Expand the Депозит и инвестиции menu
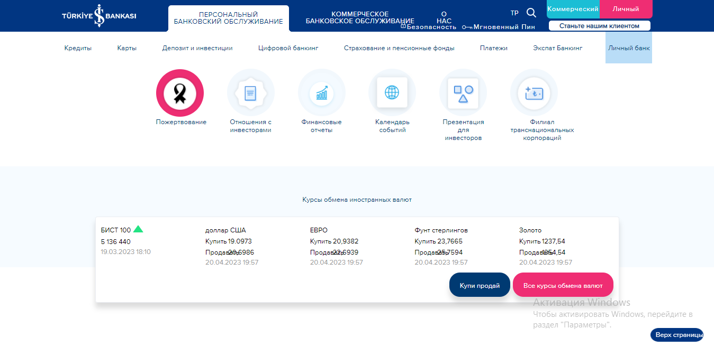Viewport: 714px width, 347px height. [x=197, y=48]
